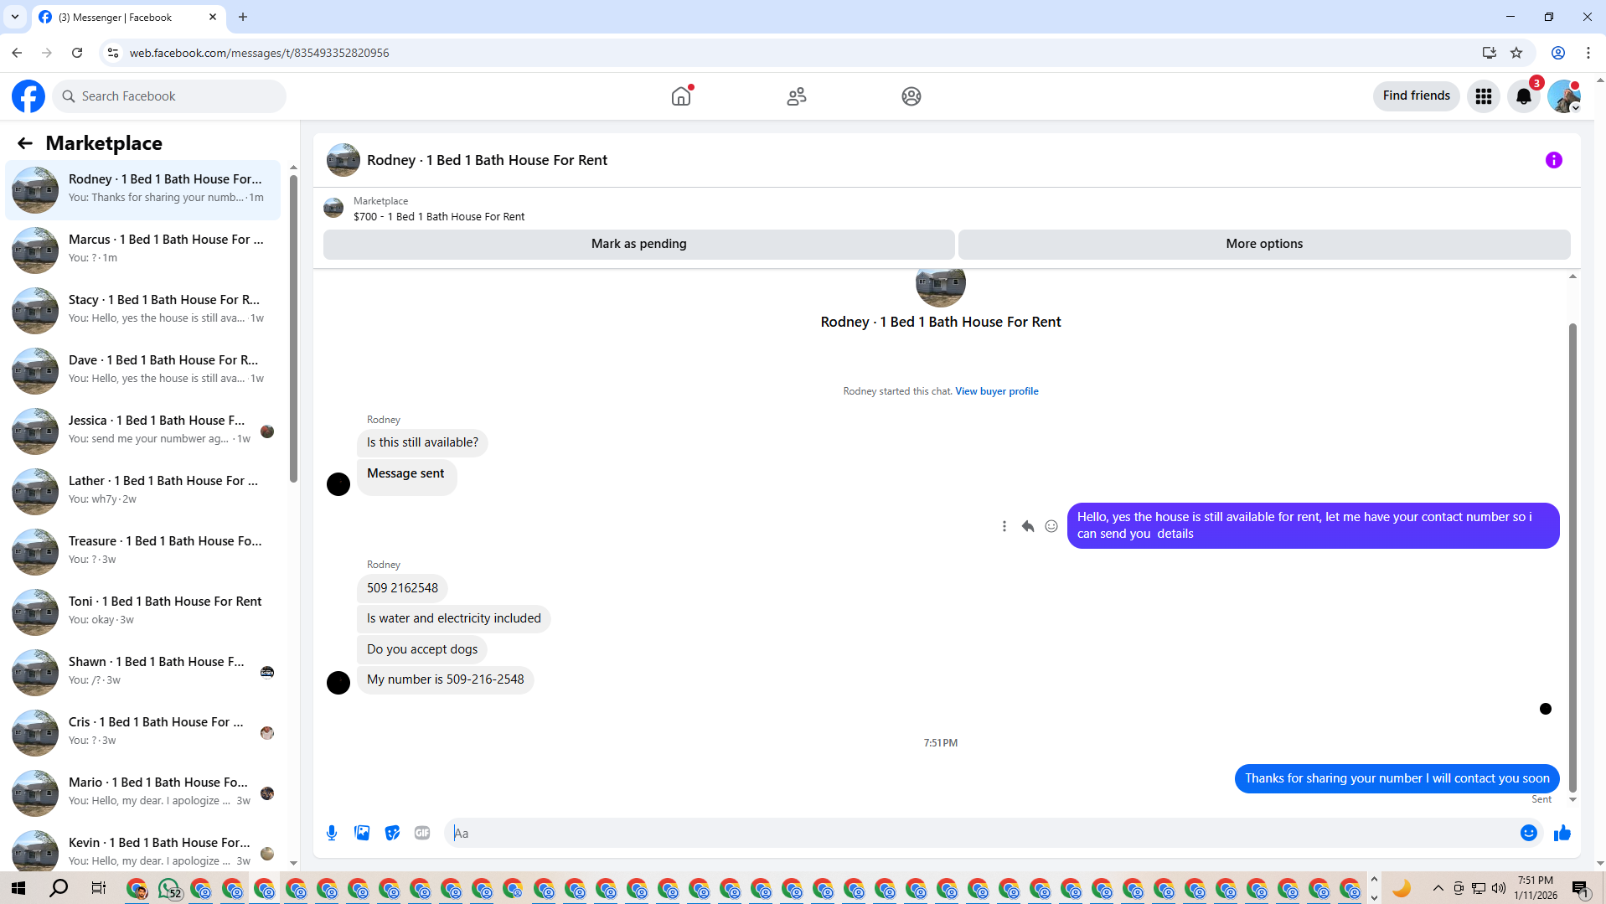Image resolution: width=1606 pixels, height=904 pixels.
Task: Choose a GIF to send
Action: coord(422,833)
